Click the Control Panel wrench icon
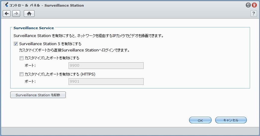Image resolution: width=260 pixels, height=136 pixels. pos(6,5)
